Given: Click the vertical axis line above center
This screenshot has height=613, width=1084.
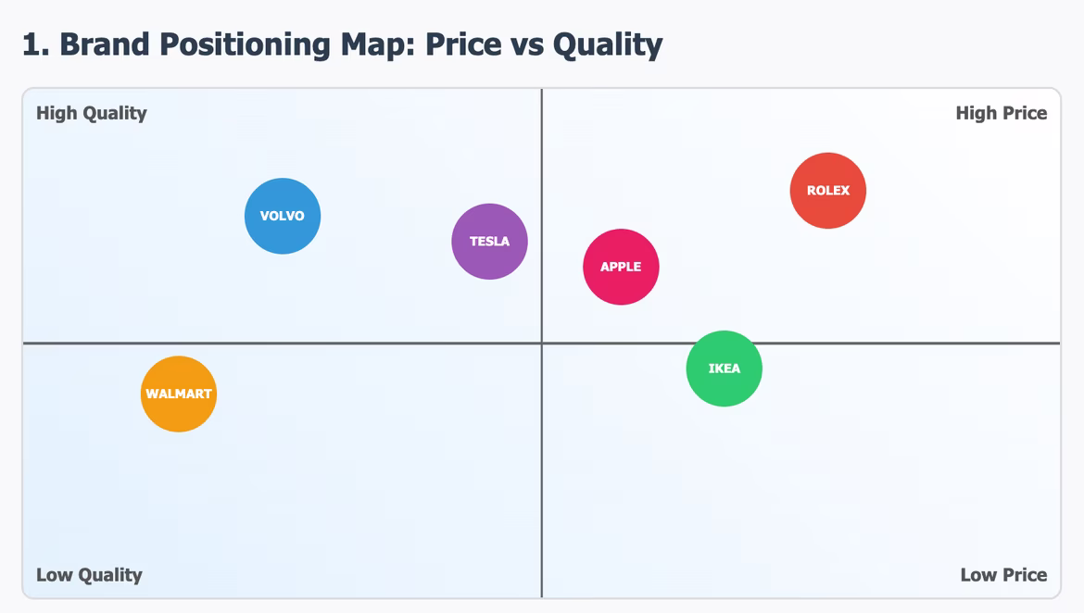Looking at the screenshot, I should point(542,167).
